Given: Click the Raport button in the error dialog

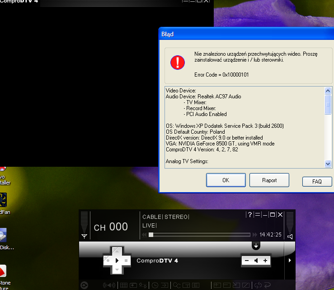Looking at the screenshot, I should click(x=269, y=180).
